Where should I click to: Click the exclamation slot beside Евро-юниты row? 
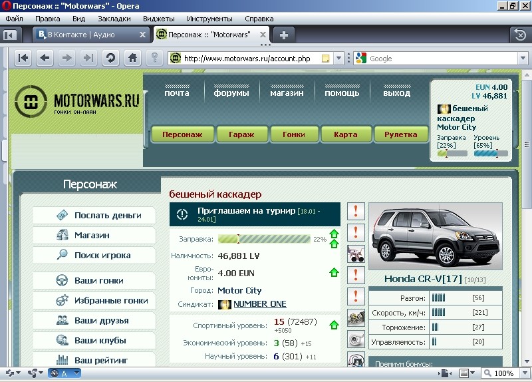point(356,275)
